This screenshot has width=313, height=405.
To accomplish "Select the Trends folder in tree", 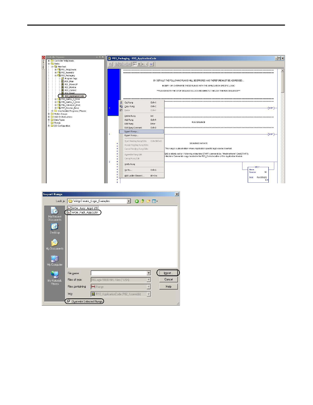I will click(x=56, y=123).
